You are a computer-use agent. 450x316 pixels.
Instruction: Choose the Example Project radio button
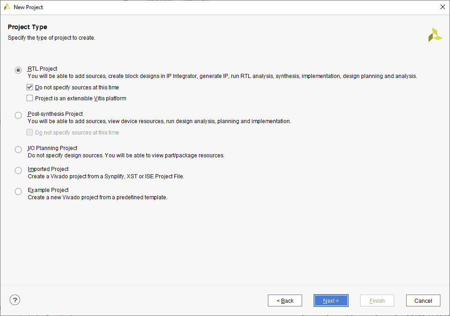tap(18, 191)
